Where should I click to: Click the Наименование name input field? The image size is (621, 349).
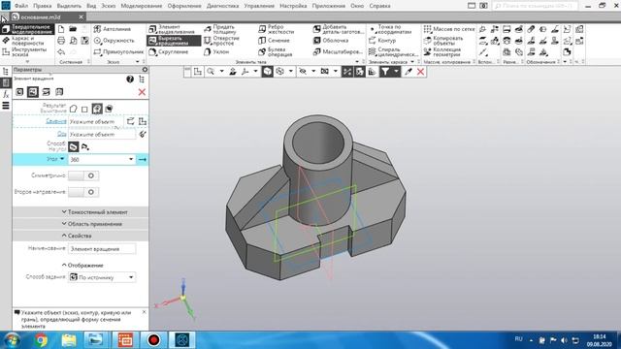point(102,249)
